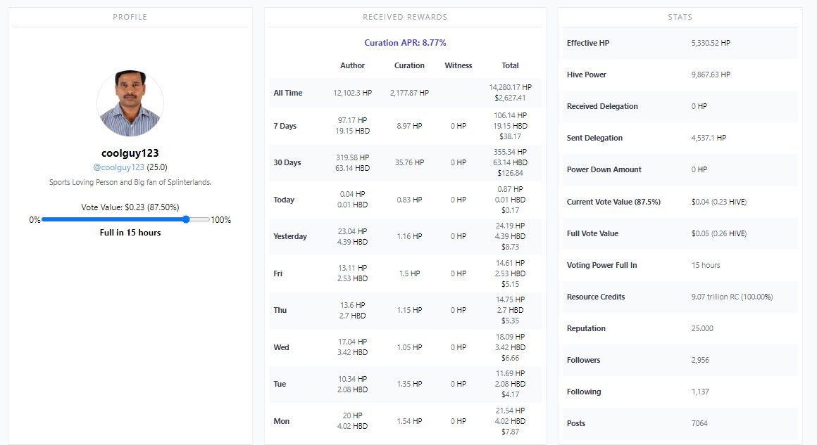Select the 'Fri' row label
This screenshot has width=817, height=445.
click(x=277, y=273)
